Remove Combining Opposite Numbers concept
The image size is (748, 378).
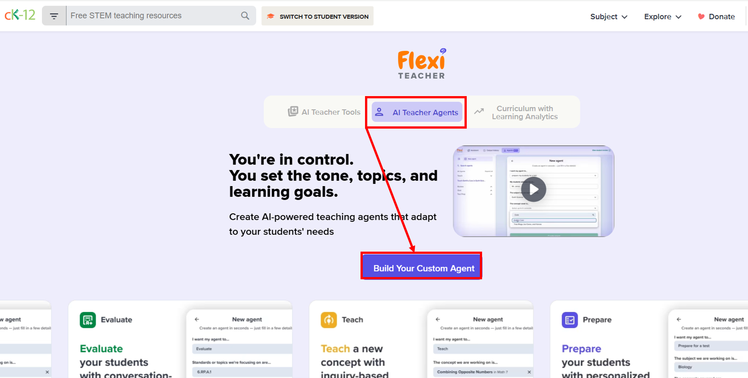tap(529, 372)
